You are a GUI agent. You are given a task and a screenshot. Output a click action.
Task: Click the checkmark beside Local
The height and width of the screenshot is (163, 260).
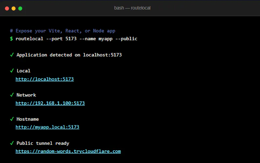pos(12,71)
